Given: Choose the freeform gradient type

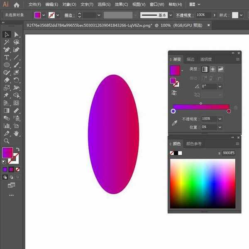Looking at the screenshot, I should (x=220, y=69).
